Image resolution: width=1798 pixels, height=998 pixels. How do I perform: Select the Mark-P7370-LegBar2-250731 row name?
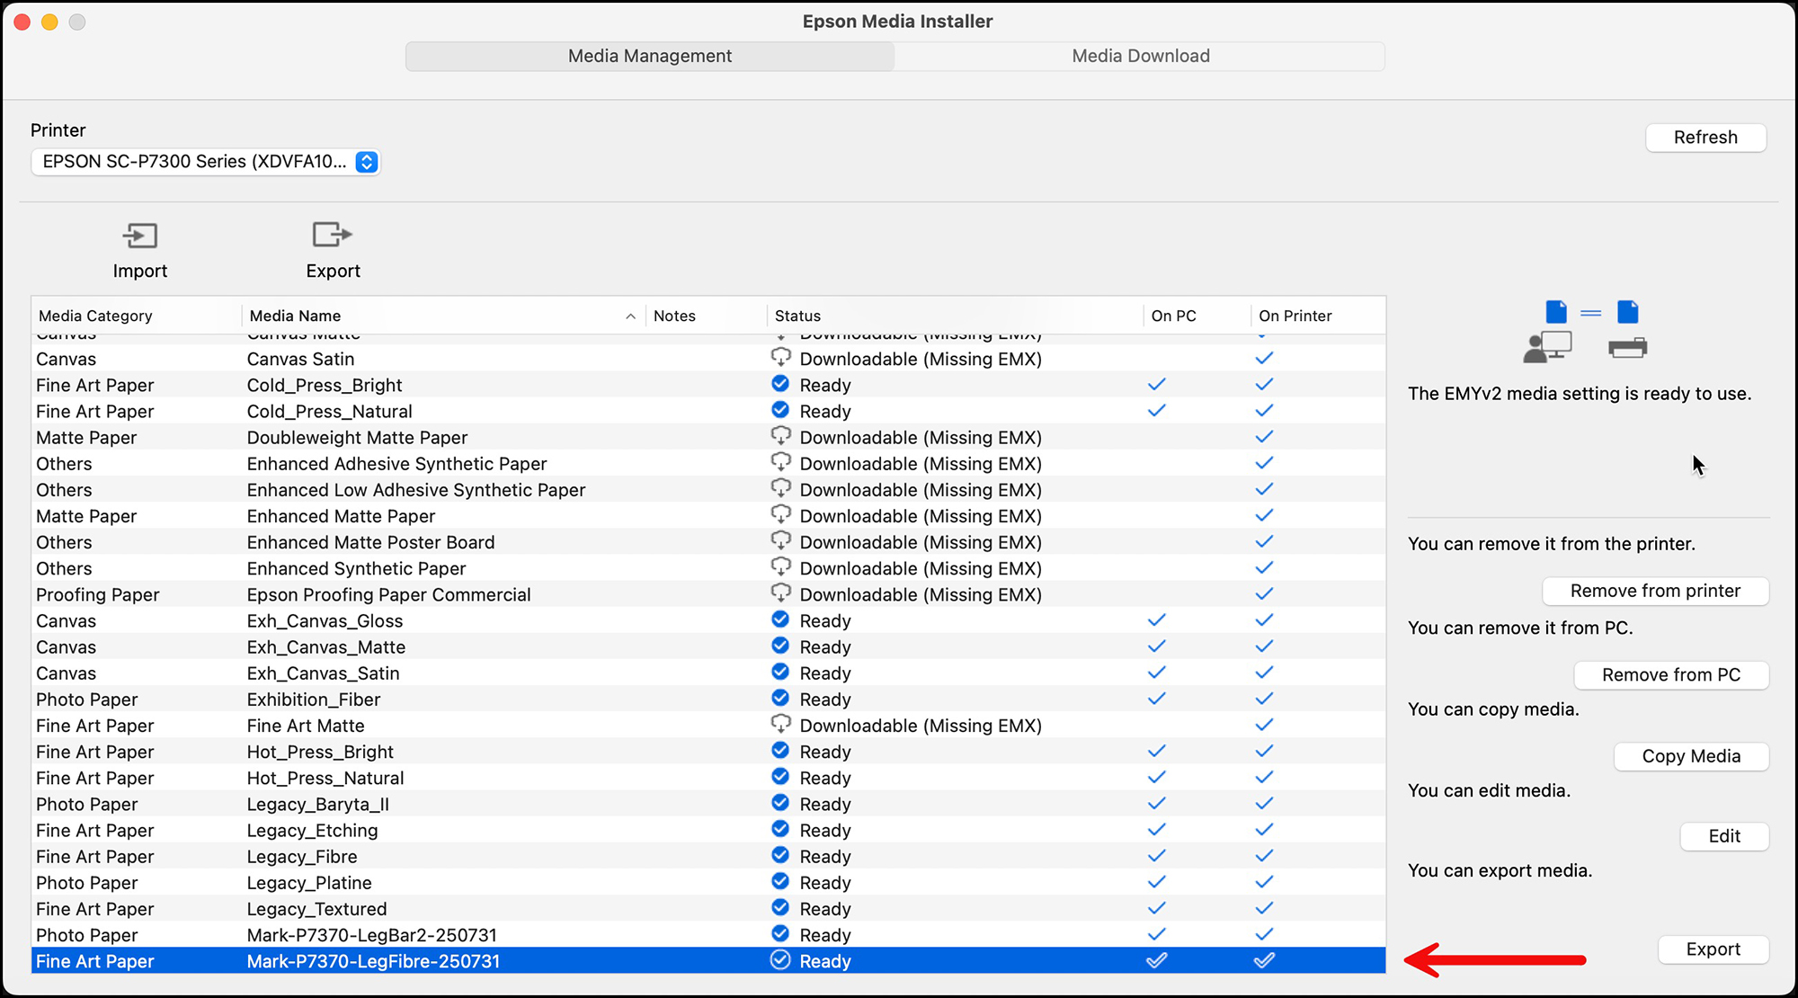point(371,935)
